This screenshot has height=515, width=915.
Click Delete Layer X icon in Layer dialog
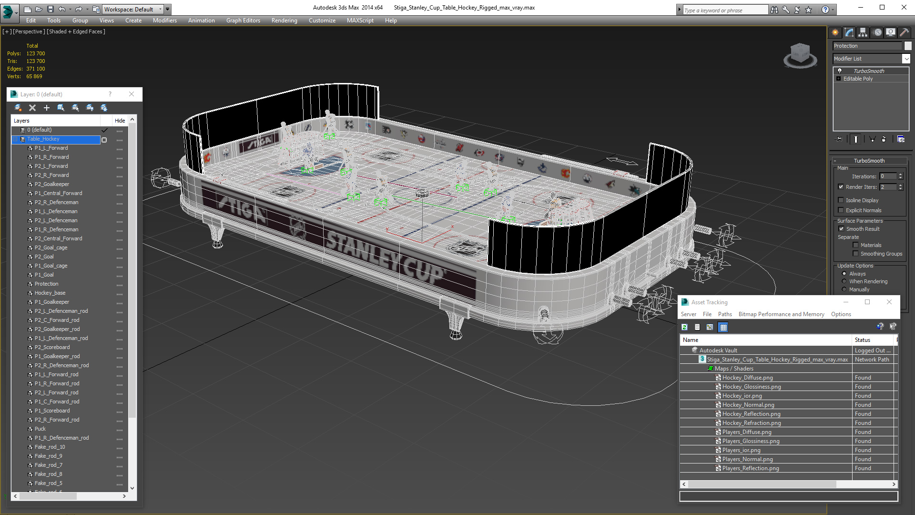pos(32,108)
